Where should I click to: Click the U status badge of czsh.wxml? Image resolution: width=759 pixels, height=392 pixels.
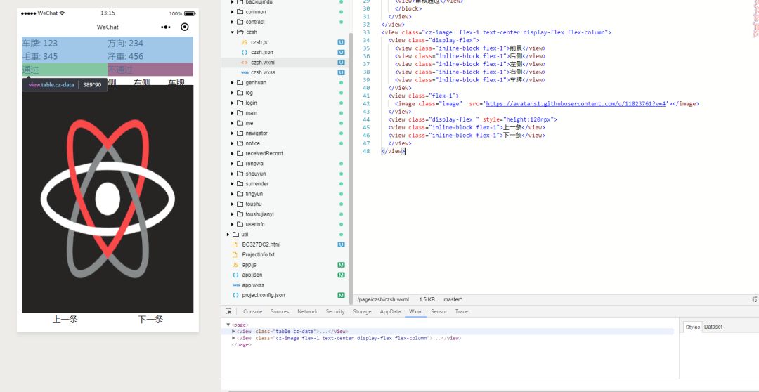point(341,63)
